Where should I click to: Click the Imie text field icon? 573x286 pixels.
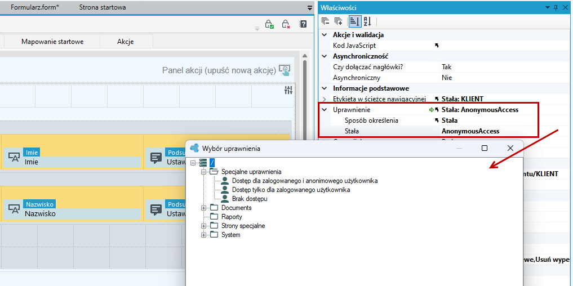click(14, 158)
